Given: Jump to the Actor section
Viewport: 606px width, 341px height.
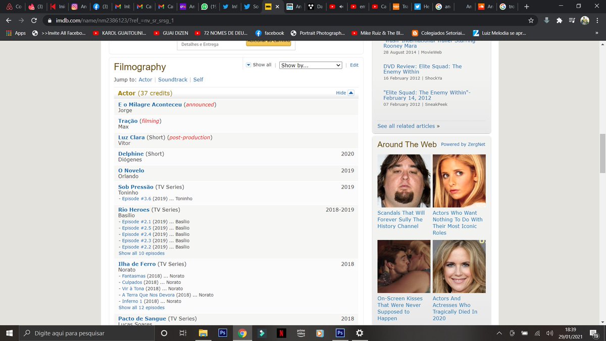Looking at the screenshot, I should click(145, 80).
